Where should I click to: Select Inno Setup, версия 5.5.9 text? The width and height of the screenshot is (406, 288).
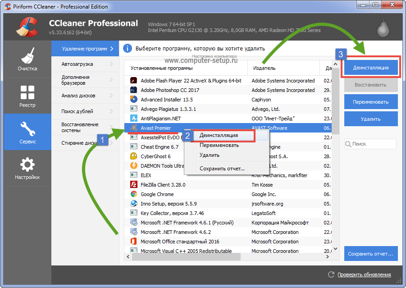pos(169,204)
